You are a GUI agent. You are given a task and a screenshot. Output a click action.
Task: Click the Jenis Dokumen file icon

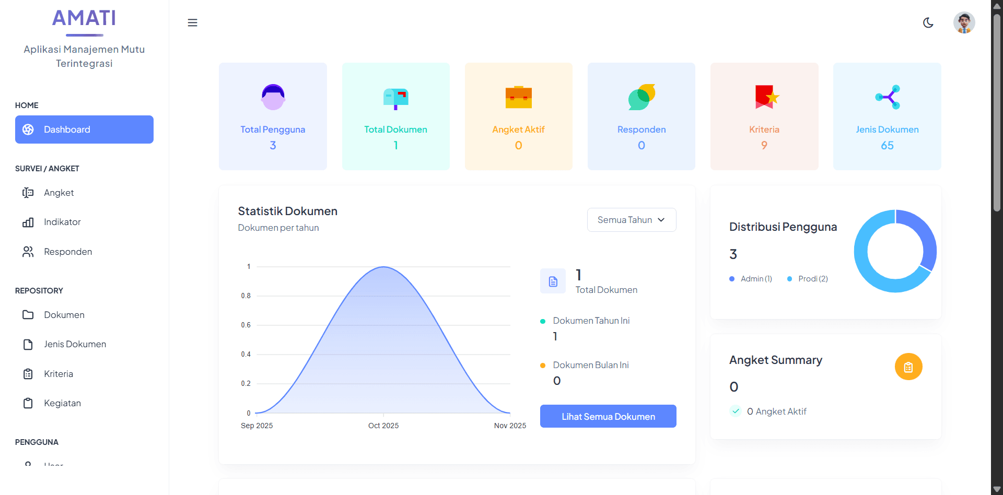[x=28, y=345]
